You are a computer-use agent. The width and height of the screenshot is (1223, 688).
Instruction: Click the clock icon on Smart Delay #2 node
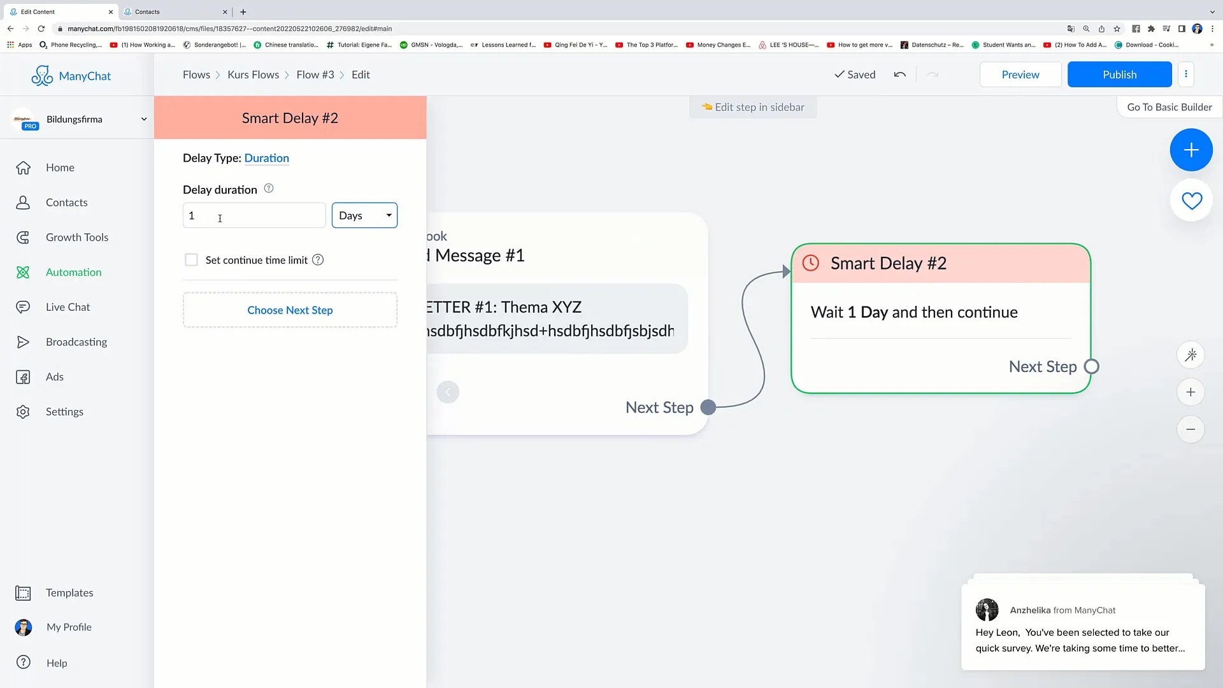click(x=810, y=263)
